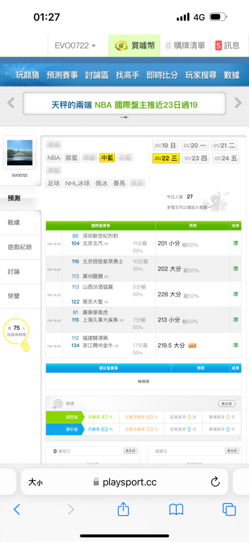Open the 戰績 sidebar tab

click(x=21, y=223)
